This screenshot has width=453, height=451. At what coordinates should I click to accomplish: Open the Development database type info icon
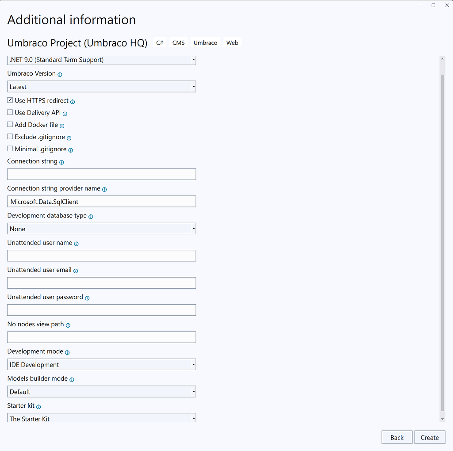(91, 216)
